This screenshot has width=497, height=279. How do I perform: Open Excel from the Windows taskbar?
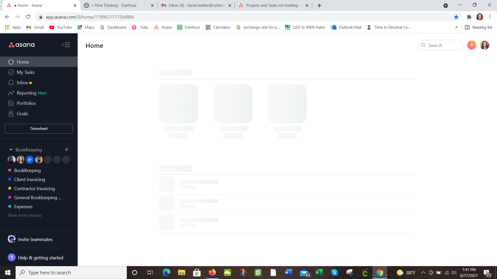[319, 273]
